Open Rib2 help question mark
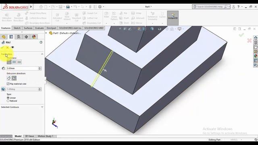The image size is (258, 145). point(41,42)
